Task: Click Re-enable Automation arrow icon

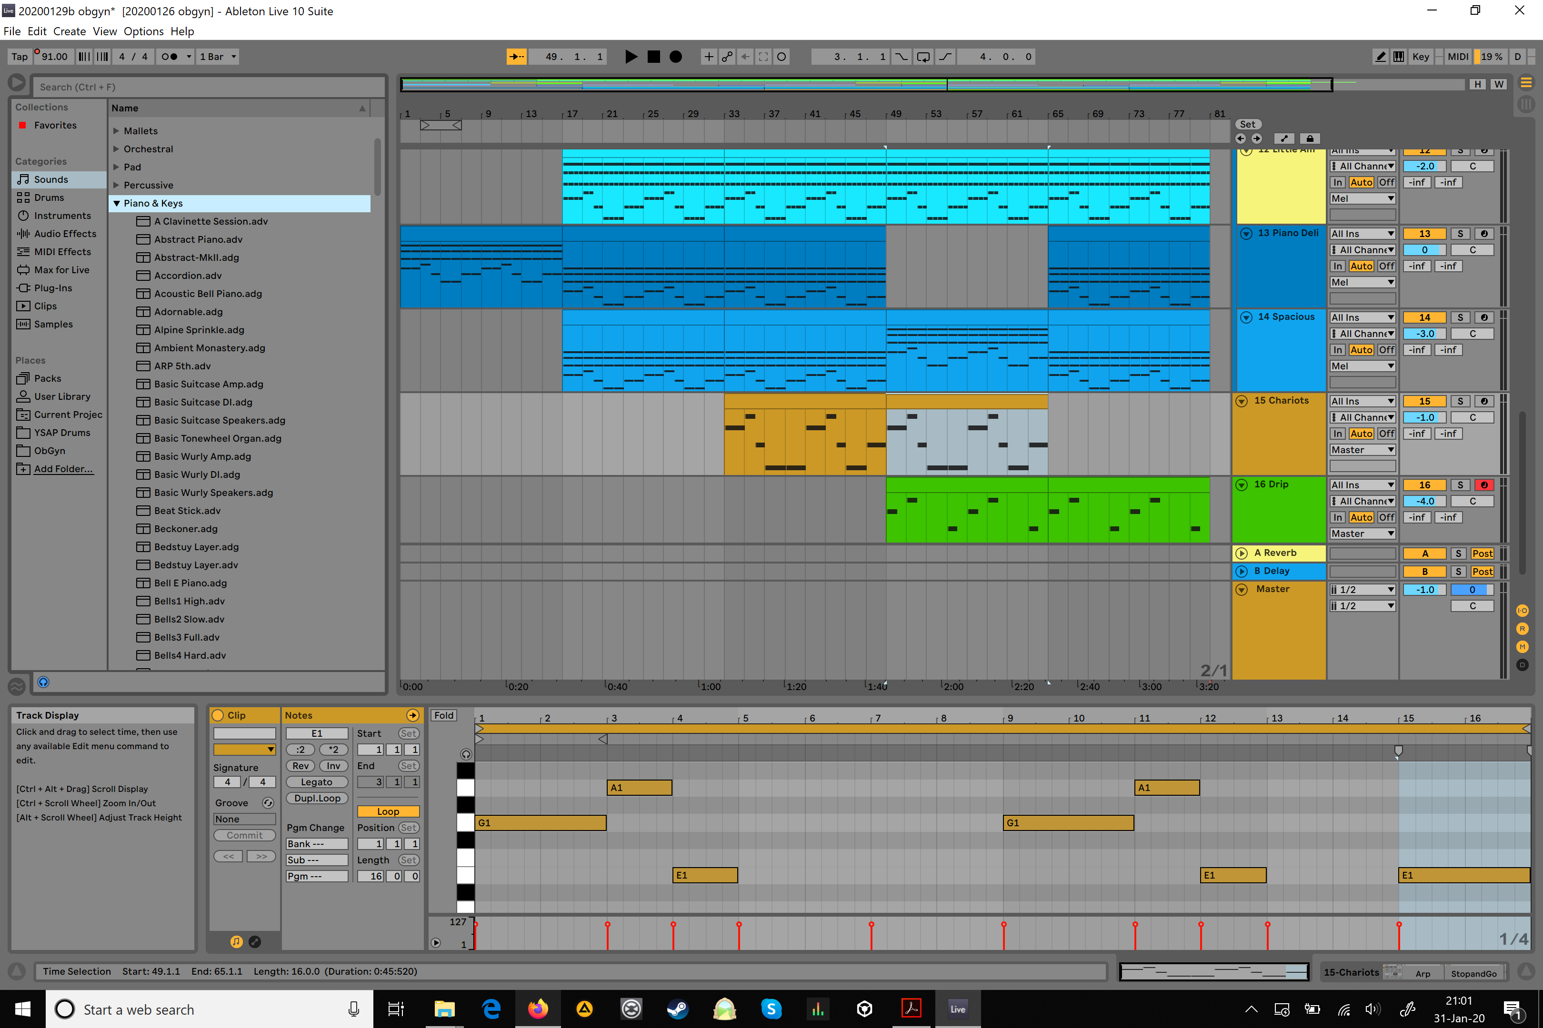Action: tap(745, 57)
